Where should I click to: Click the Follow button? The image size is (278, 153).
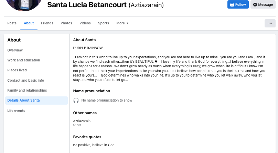238,4
